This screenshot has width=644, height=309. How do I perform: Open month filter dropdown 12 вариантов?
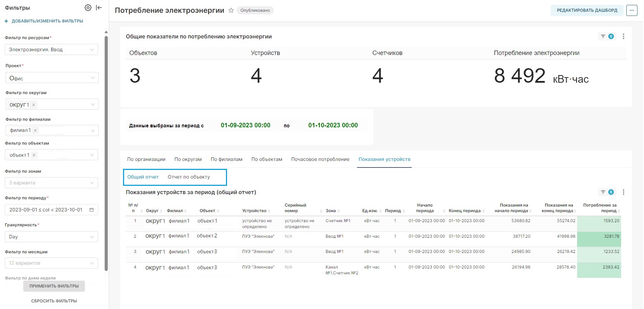[51, 263]
